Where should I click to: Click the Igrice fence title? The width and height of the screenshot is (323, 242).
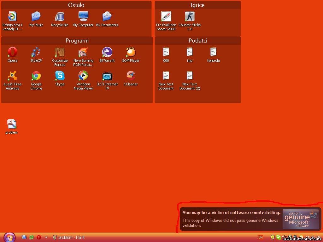[x=197, y=5]
